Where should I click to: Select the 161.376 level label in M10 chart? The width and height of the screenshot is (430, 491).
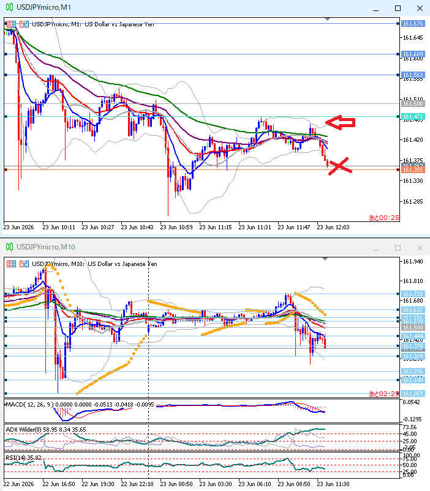413,345
